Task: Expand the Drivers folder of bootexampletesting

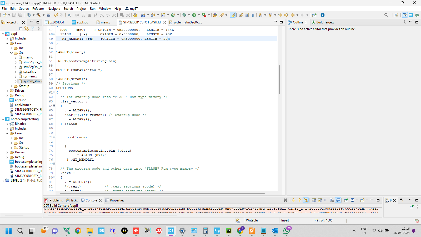Action: tap(7, 152)
